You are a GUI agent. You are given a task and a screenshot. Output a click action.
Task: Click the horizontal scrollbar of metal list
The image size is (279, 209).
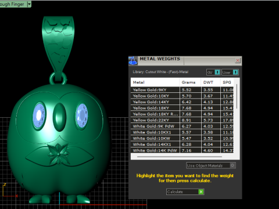click(180, 157)
